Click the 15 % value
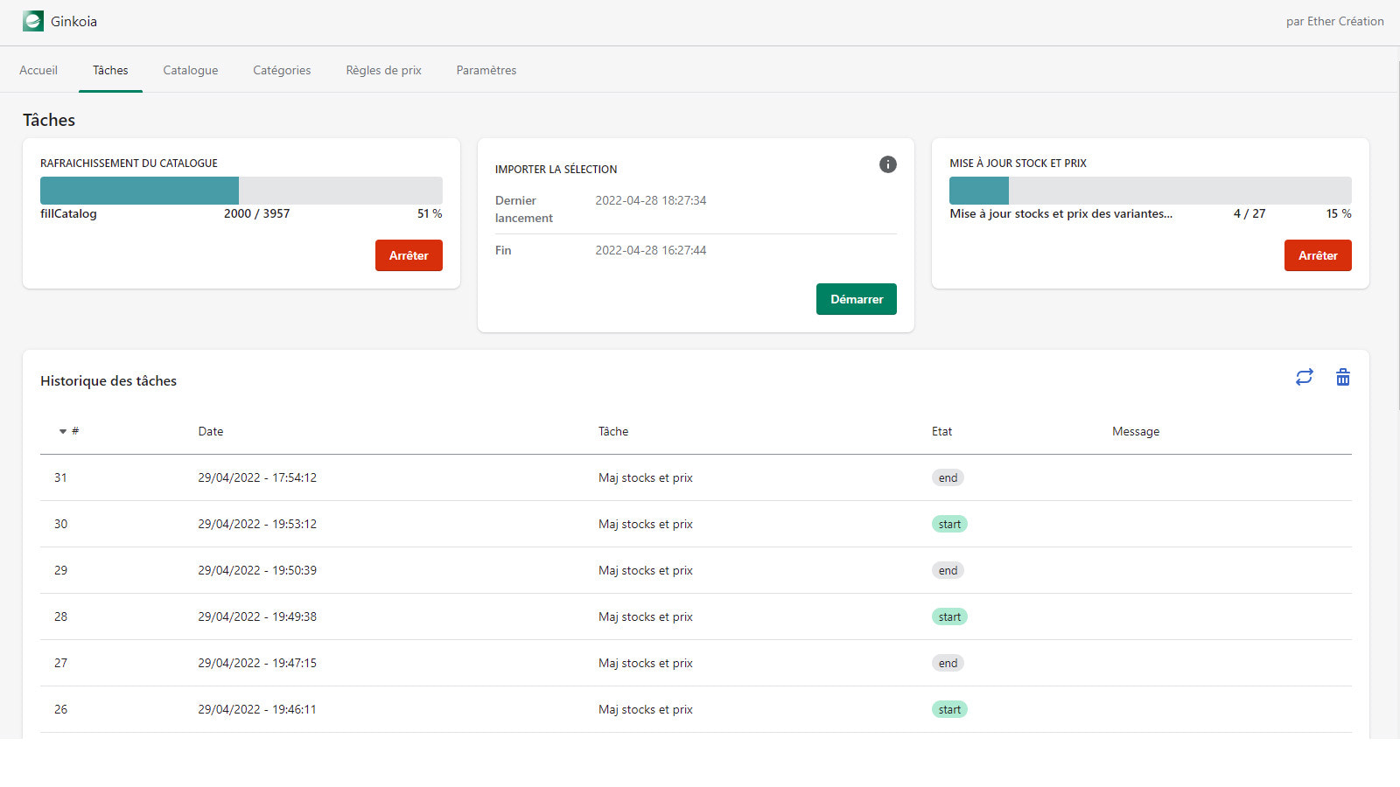The width and height of the screenshot is (1400, 787). tap(1339, 213)
